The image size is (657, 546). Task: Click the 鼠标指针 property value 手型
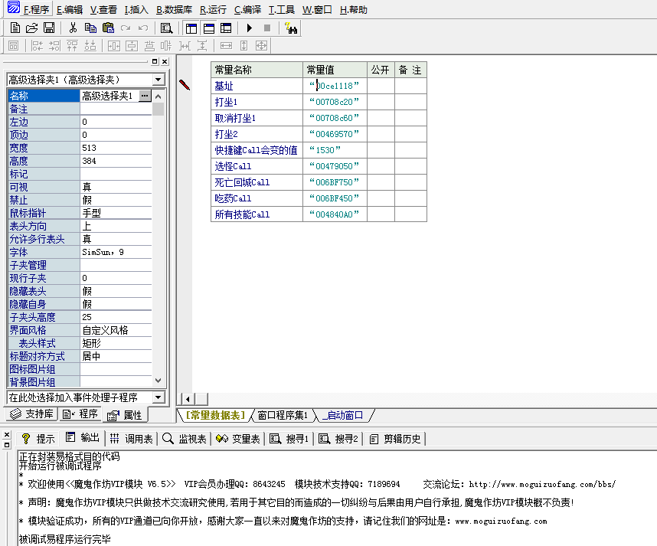pos(116,213)
